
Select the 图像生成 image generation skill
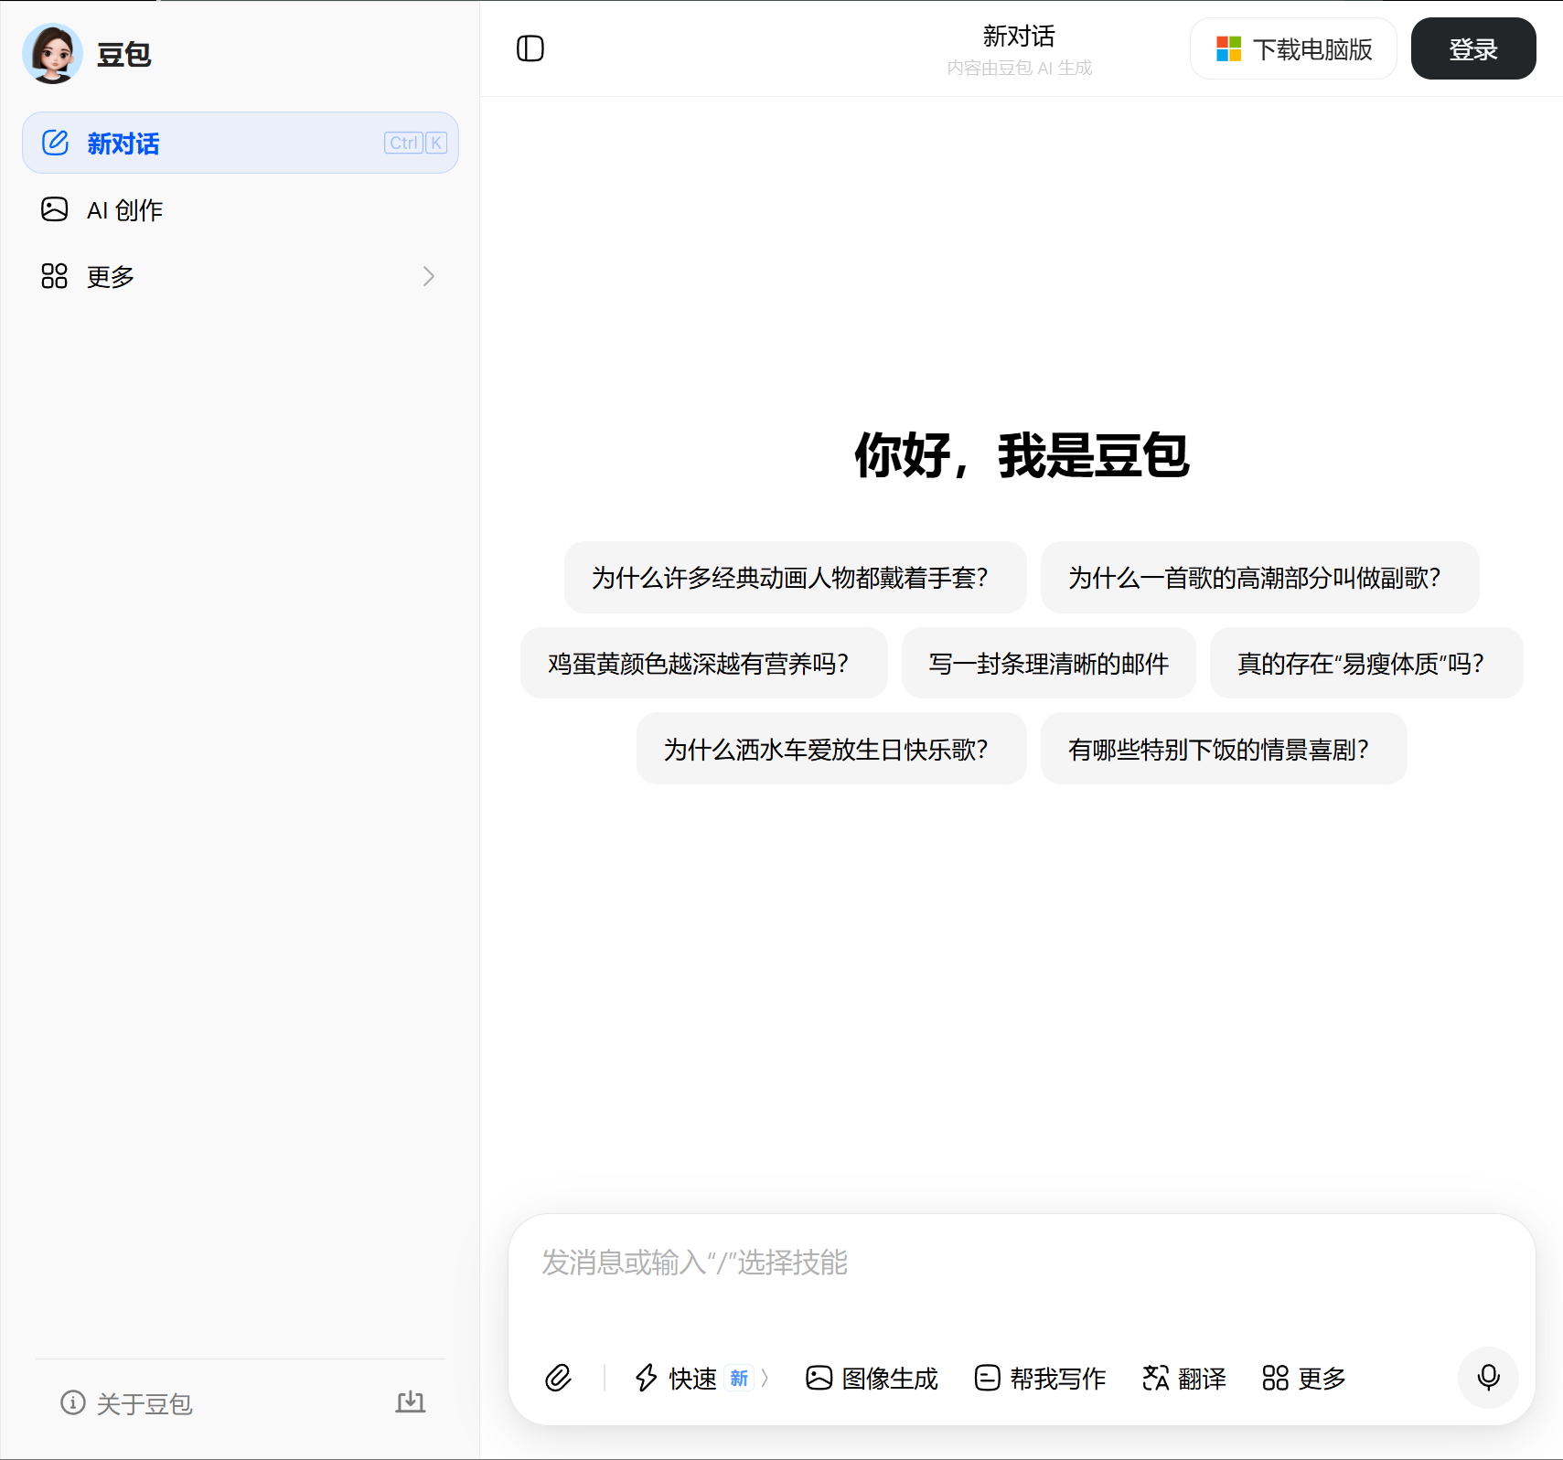click(872, 1378)
